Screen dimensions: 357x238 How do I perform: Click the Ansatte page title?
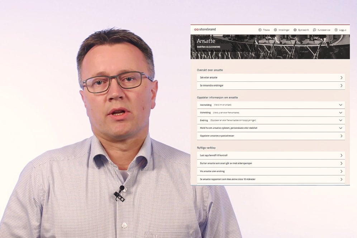point(206,41)
